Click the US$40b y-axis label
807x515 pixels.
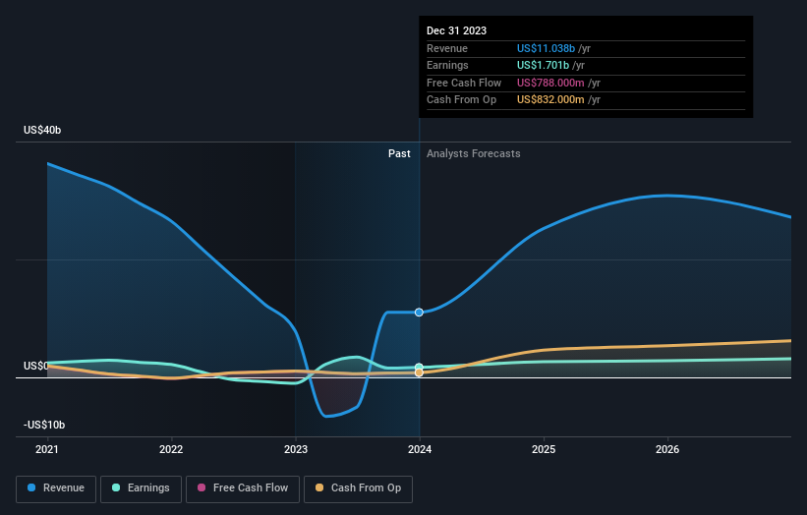[42, 130]
